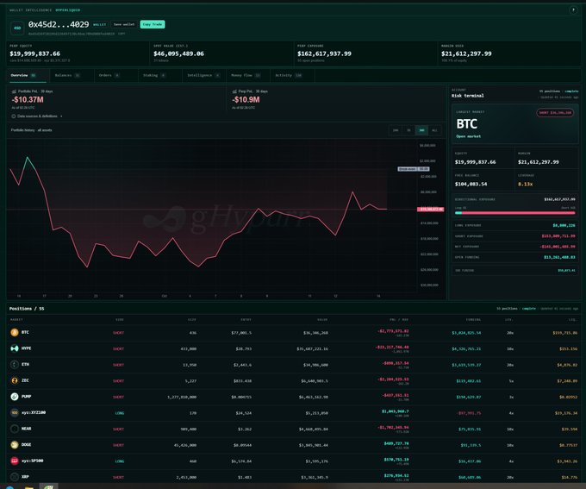This screenshot has width=586, height=489.
Task: Click the xyz:SP500 market name
Action: [32, 461]
